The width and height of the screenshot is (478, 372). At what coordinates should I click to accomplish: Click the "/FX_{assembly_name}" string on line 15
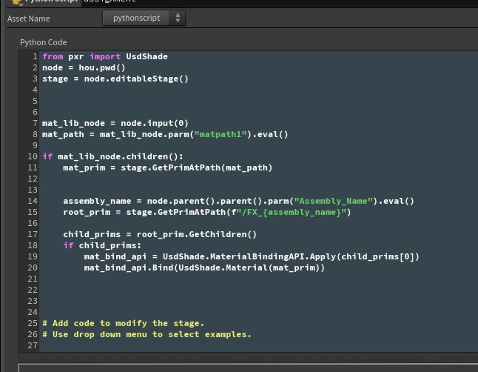coord(293,212)
